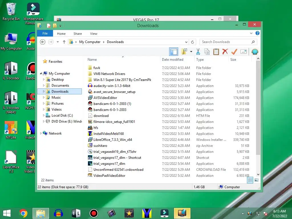
Task: Open the View ribbon tab
Action: [94, 34]
